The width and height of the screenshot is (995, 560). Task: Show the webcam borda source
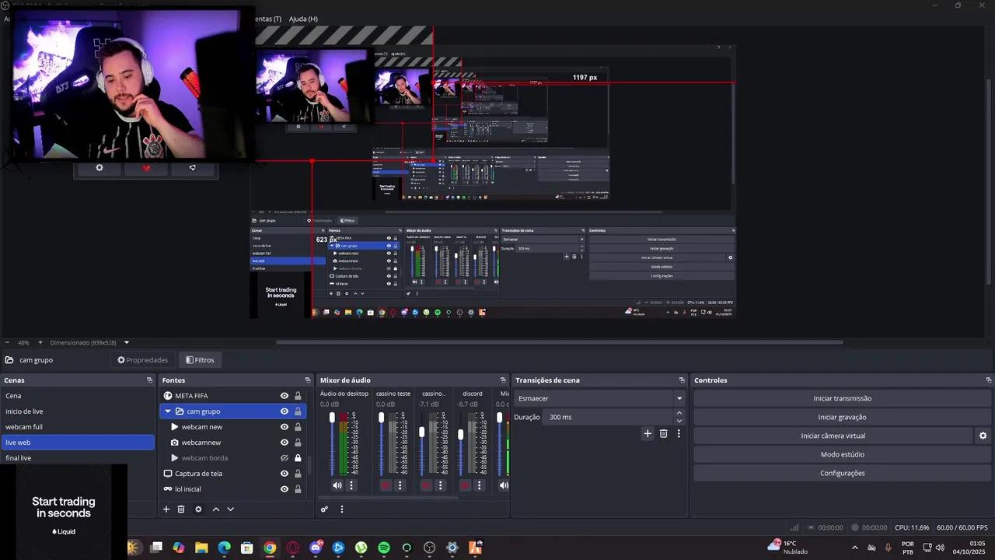(285, 458)
